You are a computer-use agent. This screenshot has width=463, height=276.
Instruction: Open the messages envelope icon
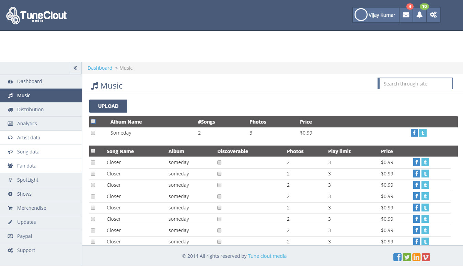click(x=406, y=15)
